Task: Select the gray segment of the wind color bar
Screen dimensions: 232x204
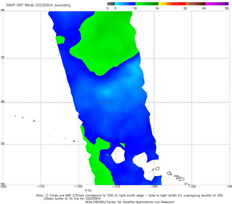Action: tap(111, 4)
